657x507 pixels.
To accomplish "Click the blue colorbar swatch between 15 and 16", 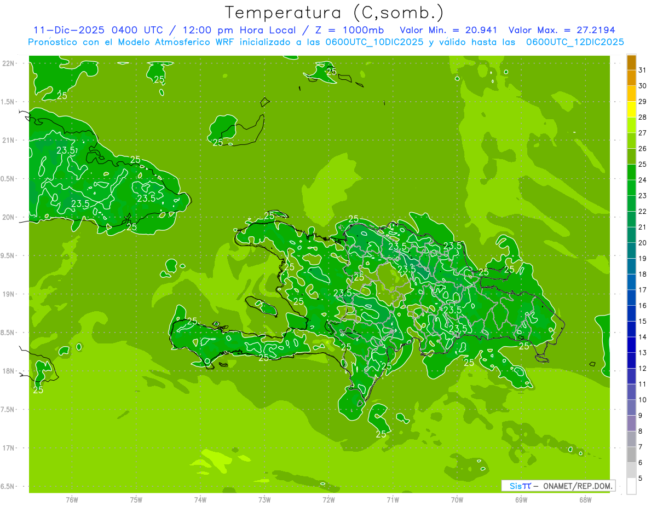I will (631, 313).
